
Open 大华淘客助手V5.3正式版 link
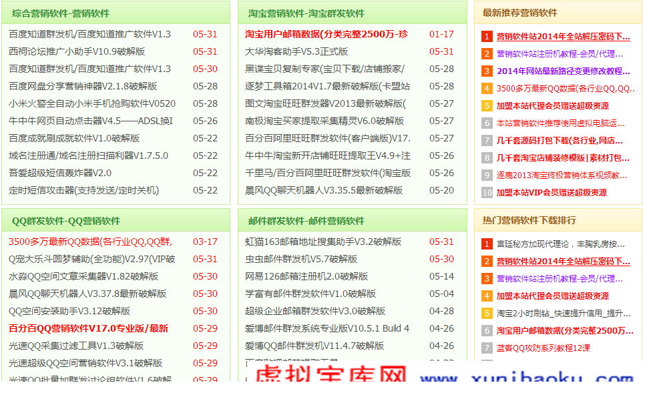[296, 52]
